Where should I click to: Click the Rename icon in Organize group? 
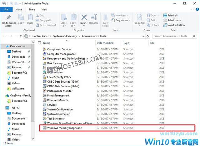[x=93, y=19]
